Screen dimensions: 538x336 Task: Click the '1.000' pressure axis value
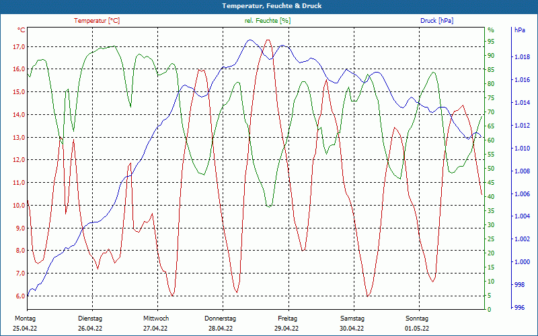523,262
